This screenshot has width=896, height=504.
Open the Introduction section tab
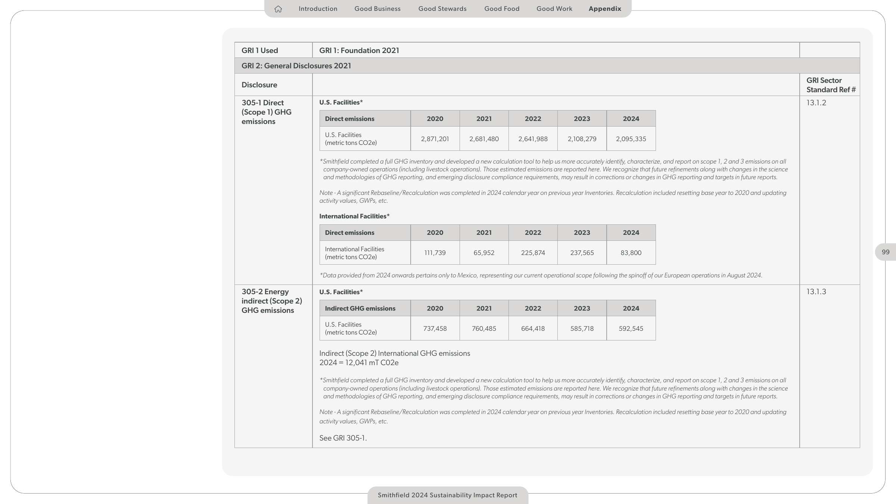(318, 9)
